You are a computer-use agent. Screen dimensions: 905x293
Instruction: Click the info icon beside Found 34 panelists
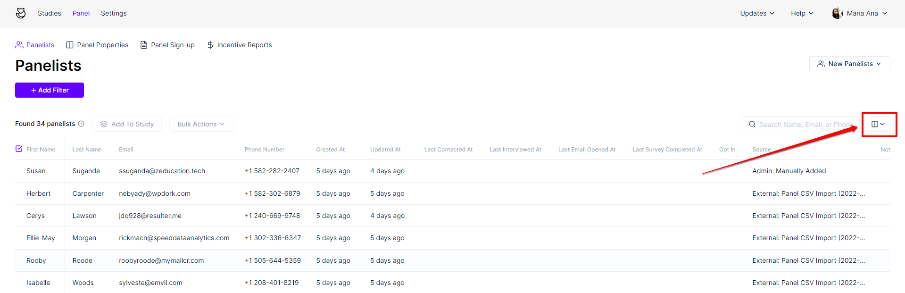coord(81,124)
